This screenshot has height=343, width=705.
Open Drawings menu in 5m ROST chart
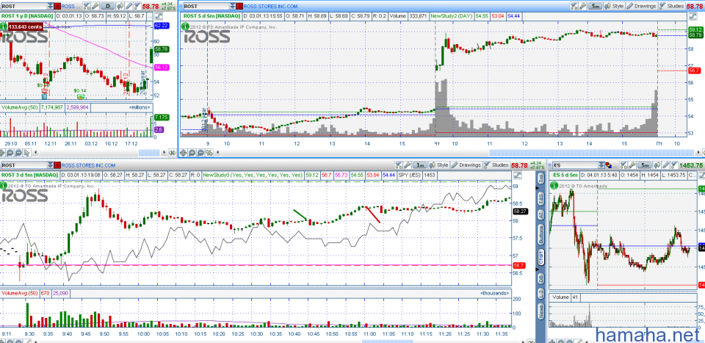point(641,7)
